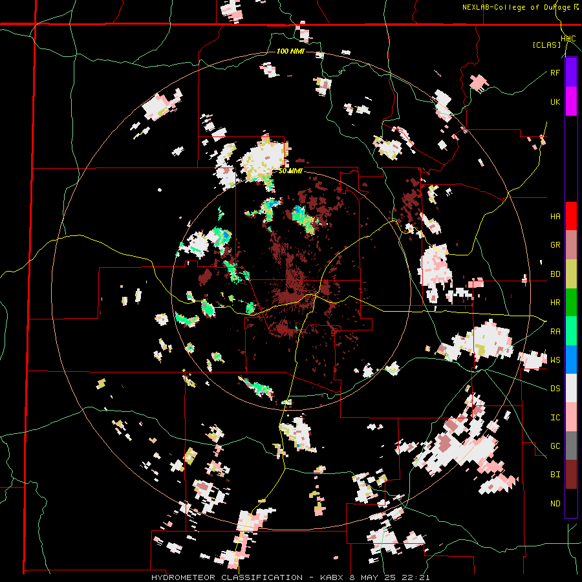Click the RF legend label
The image size is (582, 582).
click(x=555, y=72)
